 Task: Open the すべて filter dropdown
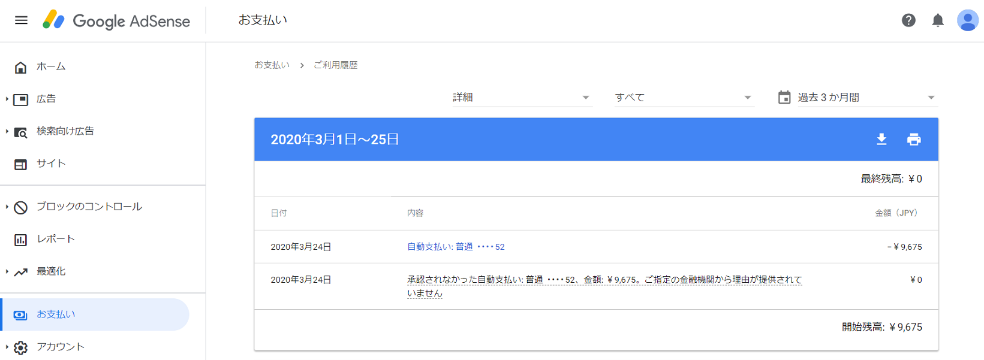(682, 97)
